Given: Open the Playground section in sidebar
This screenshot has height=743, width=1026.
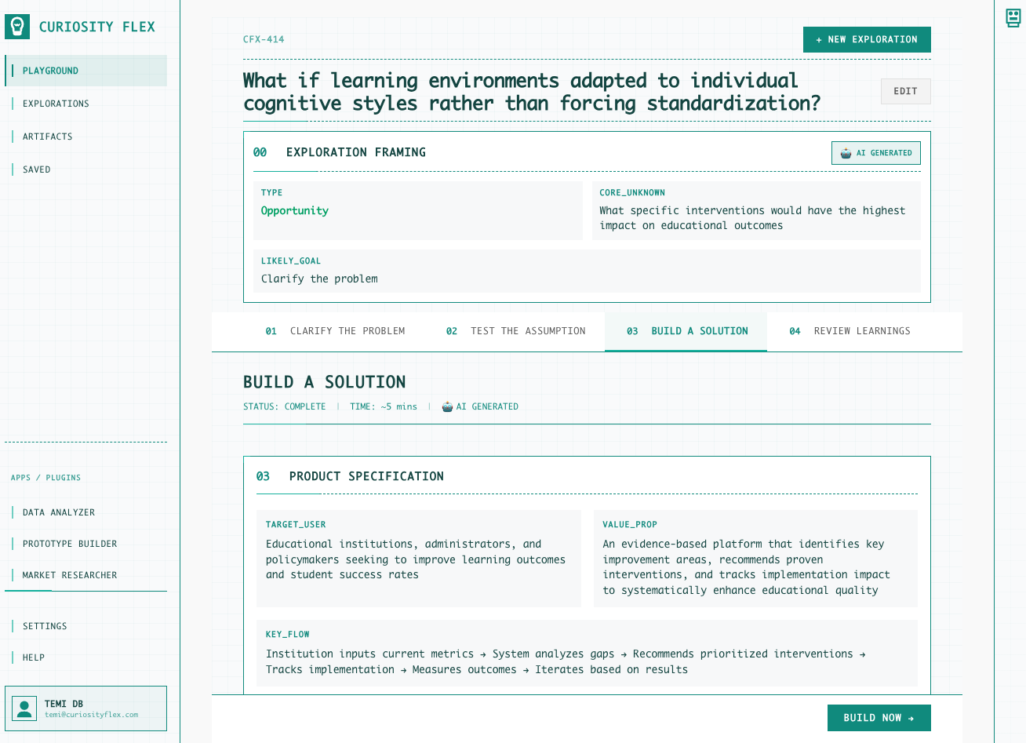Looking at the screenshot, I should pos(50,71).
